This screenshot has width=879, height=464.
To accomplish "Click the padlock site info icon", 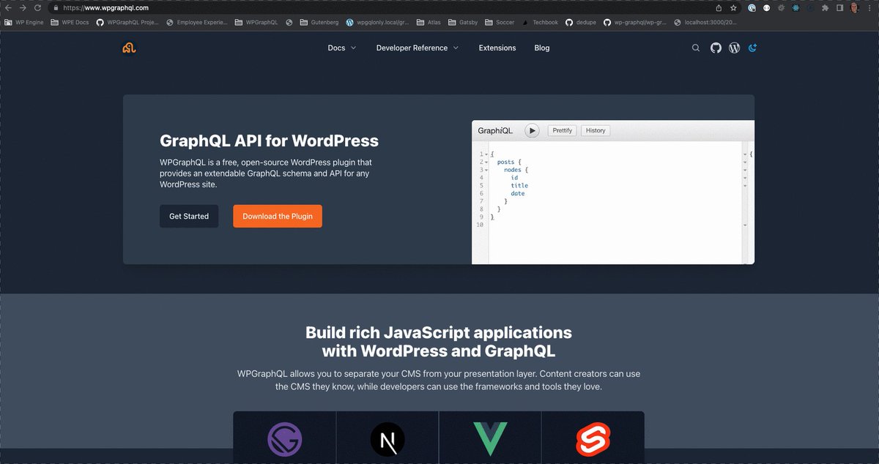I will click(x=56, y=7).
